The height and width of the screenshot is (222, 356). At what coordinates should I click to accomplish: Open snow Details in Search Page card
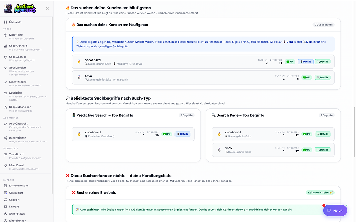coord(322,150)
